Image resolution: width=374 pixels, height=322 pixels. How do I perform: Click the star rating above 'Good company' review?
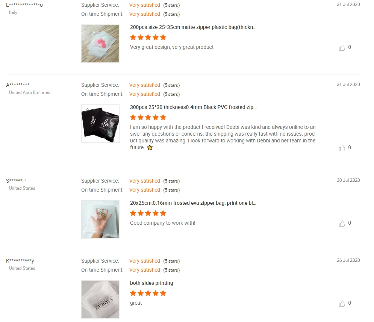click(148, 213)
